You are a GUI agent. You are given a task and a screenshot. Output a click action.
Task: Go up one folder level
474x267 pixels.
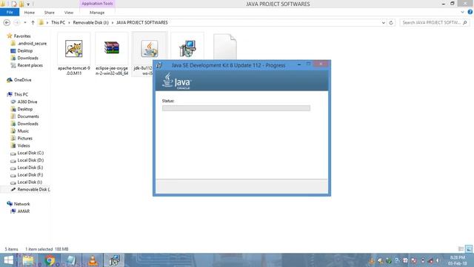pyautogui.click(x=33, y=22)
